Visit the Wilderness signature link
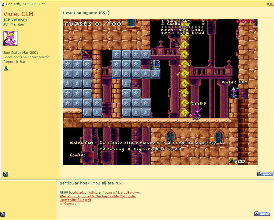 pos(68,203)
